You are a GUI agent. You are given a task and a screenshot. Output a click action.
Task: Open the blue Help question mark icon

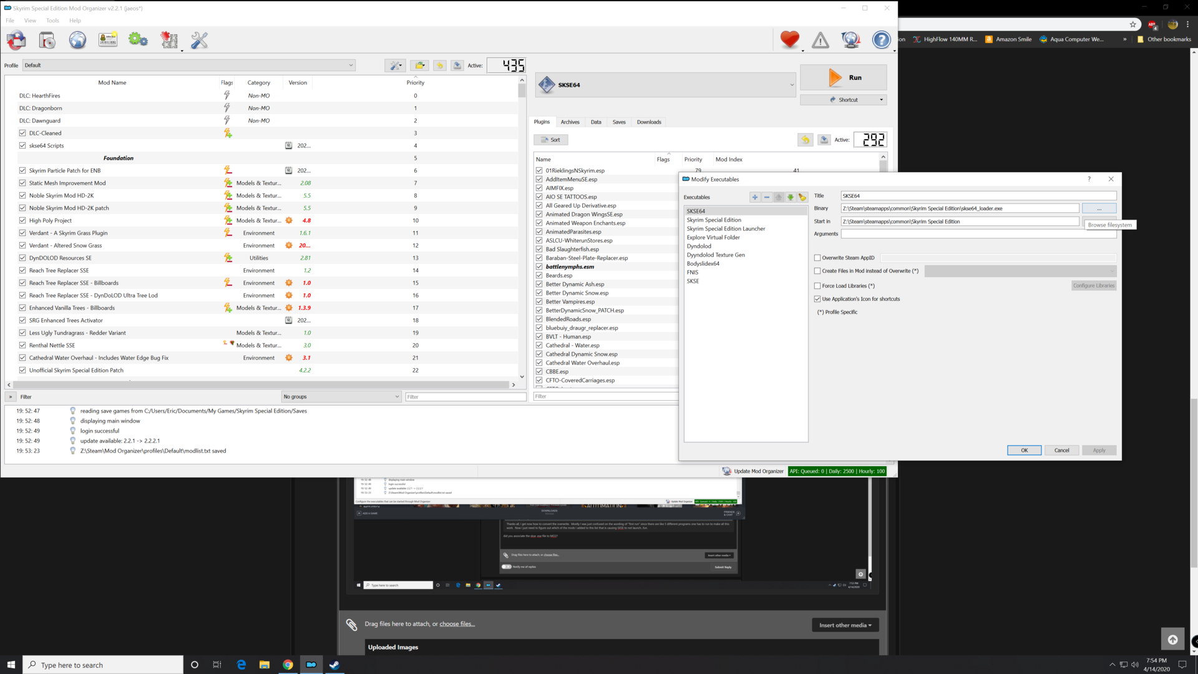coord(881,41)
